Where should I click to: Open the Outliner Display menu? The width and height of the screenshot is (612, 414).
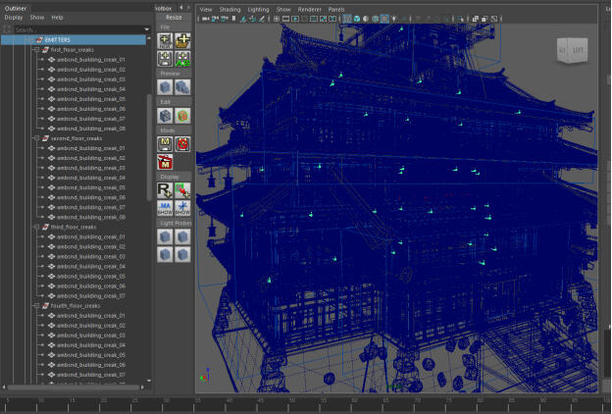(x=13, y=18)
